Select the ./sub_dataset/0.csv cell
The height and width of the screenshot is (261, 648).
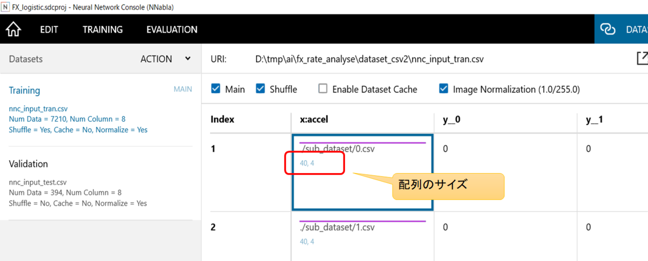click(362, 172)
